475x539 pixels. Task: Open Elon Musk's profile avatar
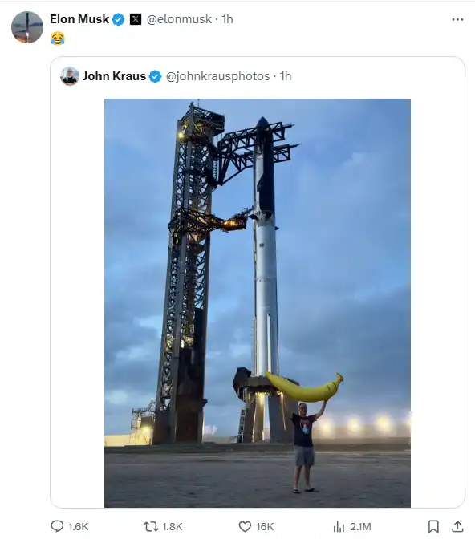[27, 27]
